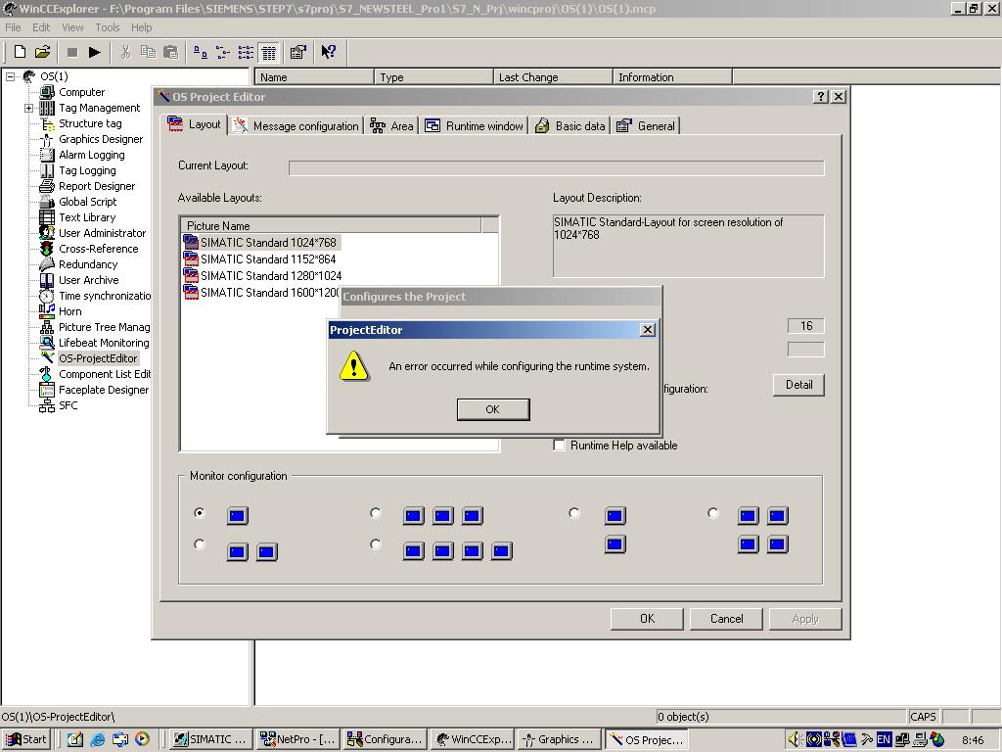
Task: Select four monitors in row radio button
Action: [x=376, y=544]
